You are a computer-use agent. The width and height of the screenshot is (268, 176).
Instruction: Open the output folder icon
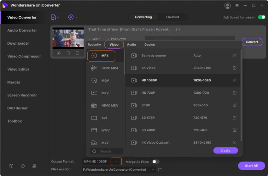pyautogui.click(x=160, y=170)
